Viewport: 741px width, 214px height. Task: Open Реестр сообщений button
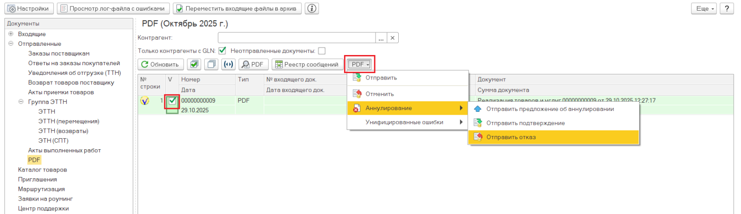coord(307,64)
